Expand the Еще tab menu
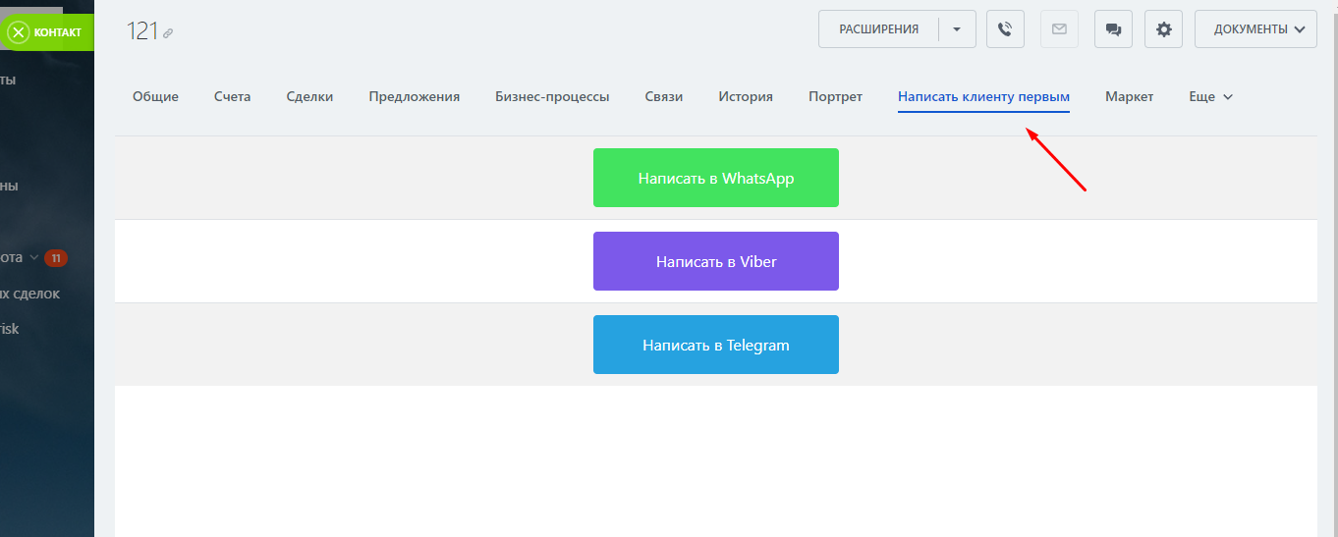The image size is (1338, 537). [x=1209, y=96]
